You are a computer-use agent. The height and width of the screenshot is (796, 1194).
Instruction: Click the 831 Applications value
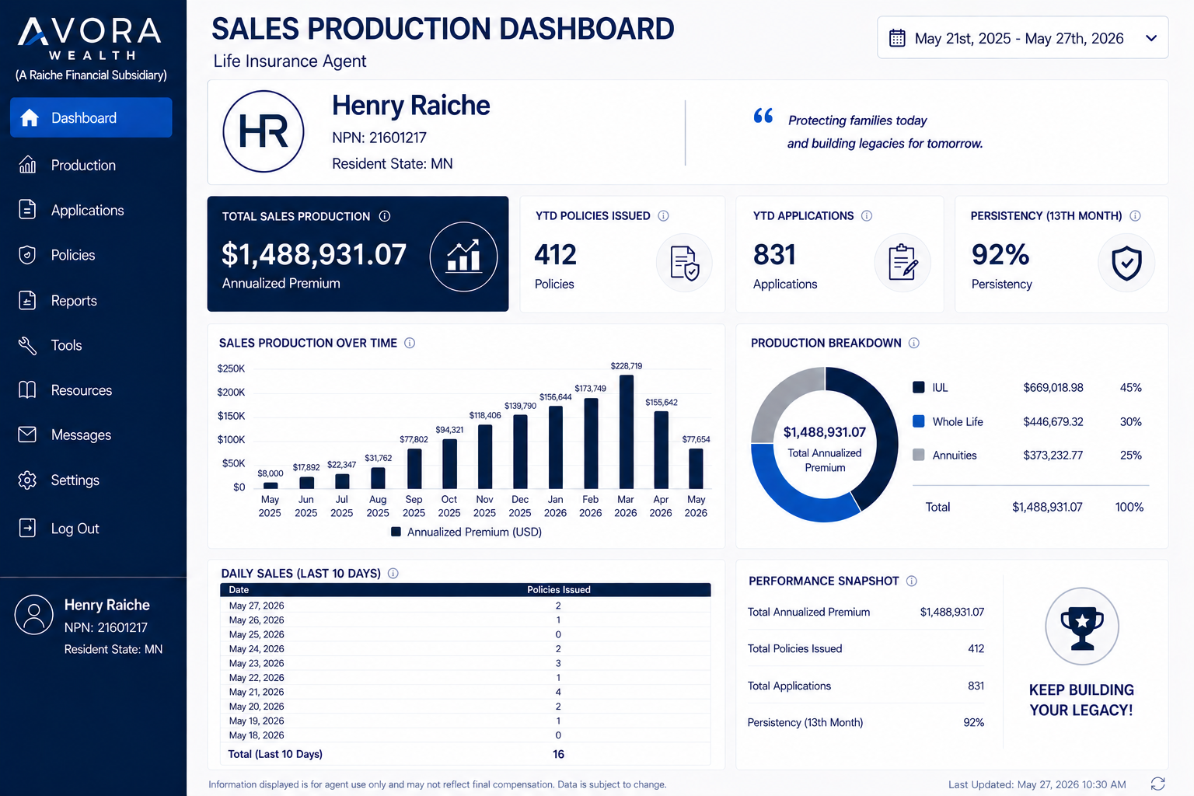pos(774,254)
